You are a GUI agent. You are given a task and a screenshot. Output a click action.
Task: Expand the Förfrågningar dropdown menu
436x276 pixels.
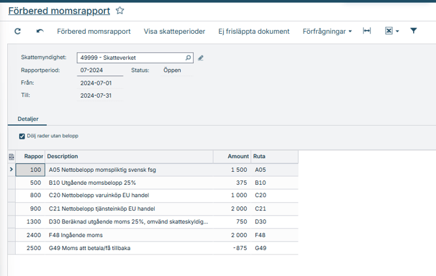pyautogui.click(x=327, y=31)
